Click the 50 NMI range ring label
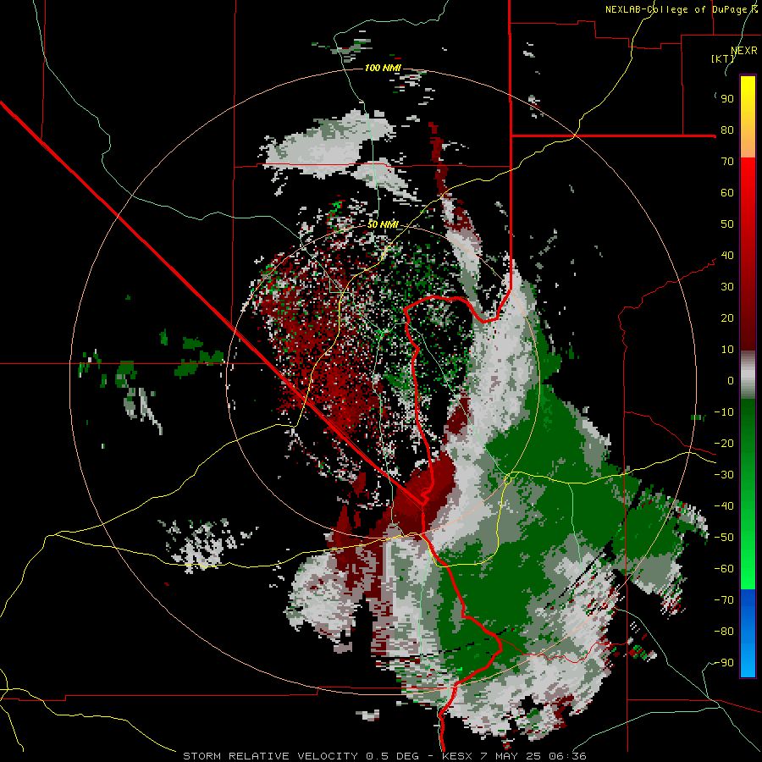Screen dimensions: 762x762 tap(383, 224)
